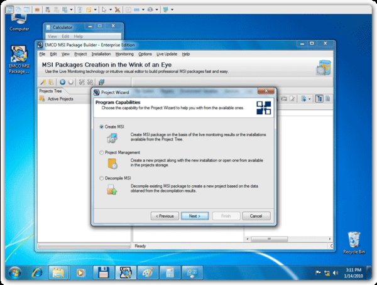The image size is (377, 285).
Task: Open the File menu in Package Builder
Action: 42,54
